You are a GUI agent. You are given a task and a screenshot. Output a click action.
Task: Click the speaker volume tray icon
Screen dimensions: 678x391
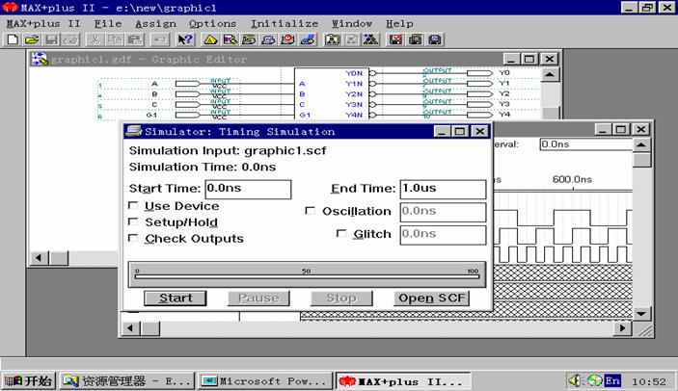point(574,380)
